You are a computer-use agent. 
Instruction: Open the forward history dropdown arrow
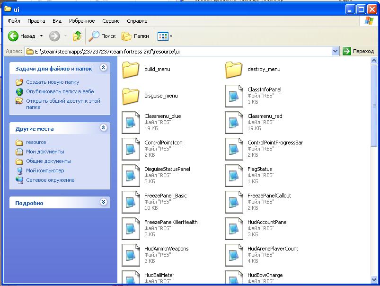point(65,36)
